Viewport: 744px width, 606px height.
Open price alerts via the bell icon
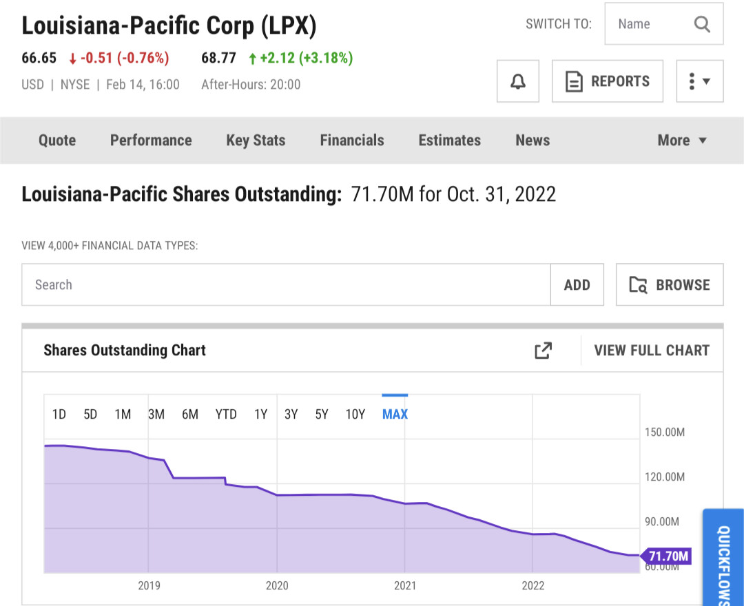[x=517, y=81]
